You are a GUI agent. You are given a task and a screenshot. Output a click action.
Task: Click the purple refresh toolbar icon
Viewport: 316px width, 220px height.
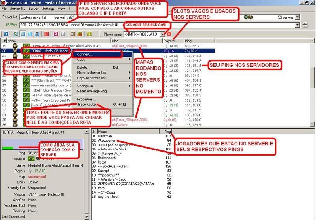[x=56, y=34]
